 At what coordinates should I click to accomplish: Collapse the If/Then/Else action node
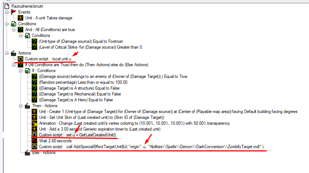tap(14, 65)
